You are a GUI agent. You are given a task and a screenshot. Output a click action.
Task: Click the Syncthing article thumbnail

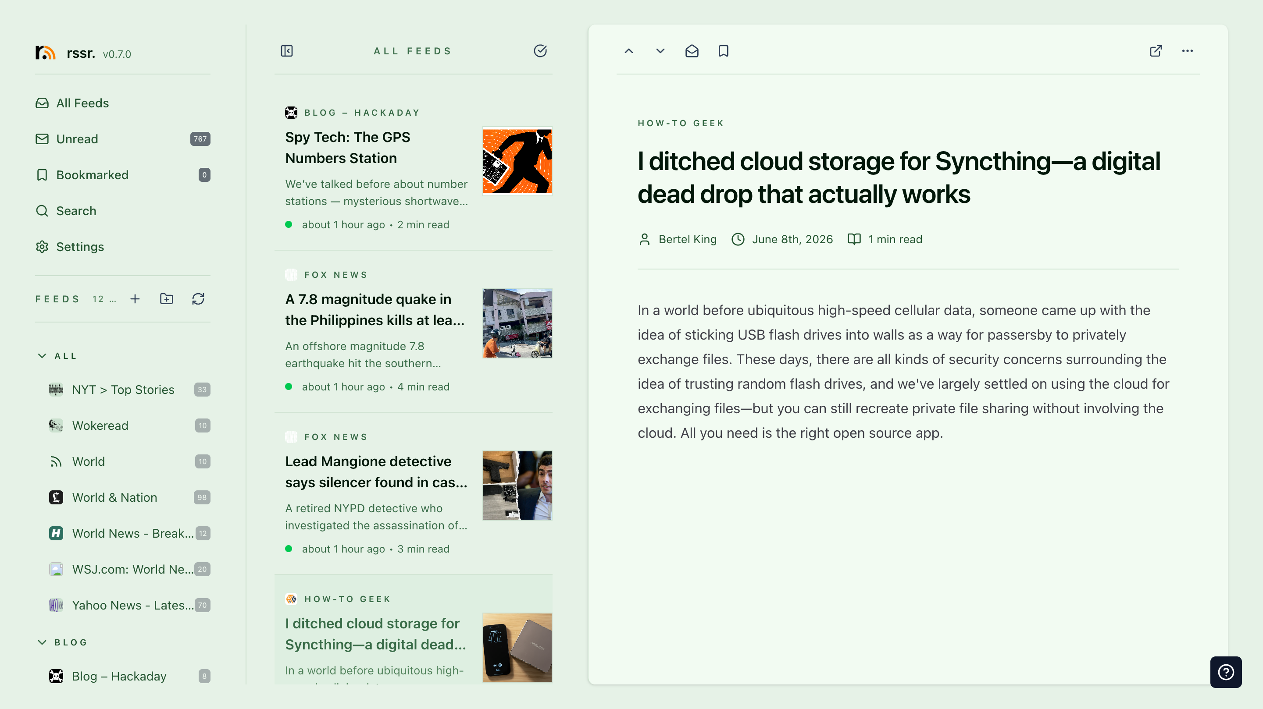pos(517,647)
